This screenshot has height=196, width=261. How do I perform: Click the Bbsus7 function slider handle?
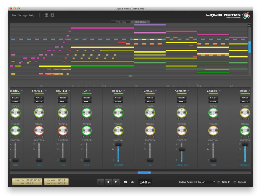[118, 145]
